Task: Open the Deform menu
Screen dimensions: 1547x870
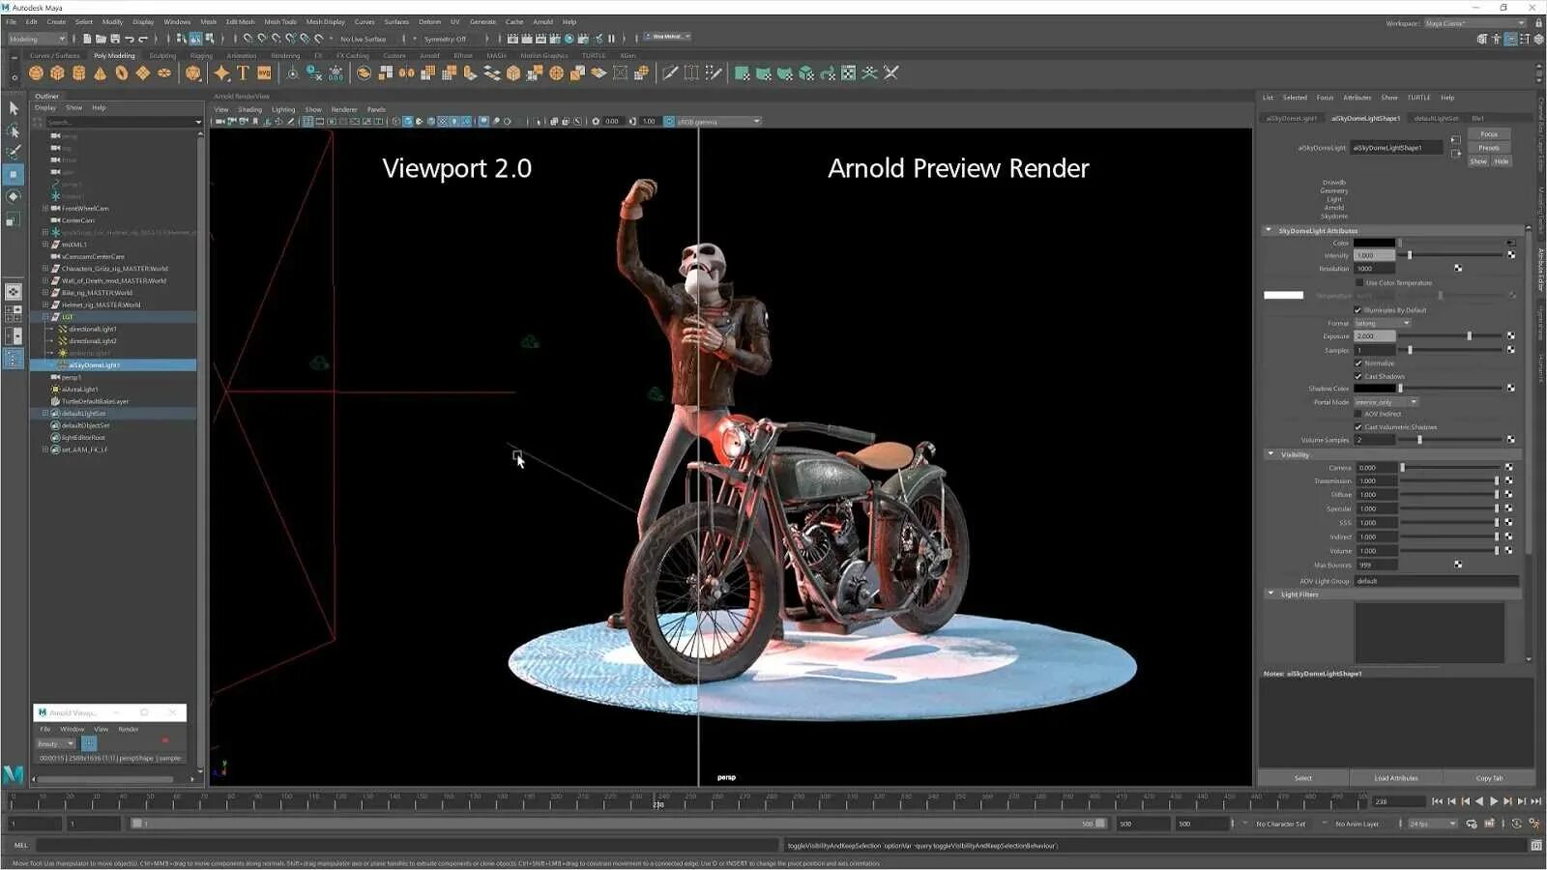Action: [x=429, y=22]
